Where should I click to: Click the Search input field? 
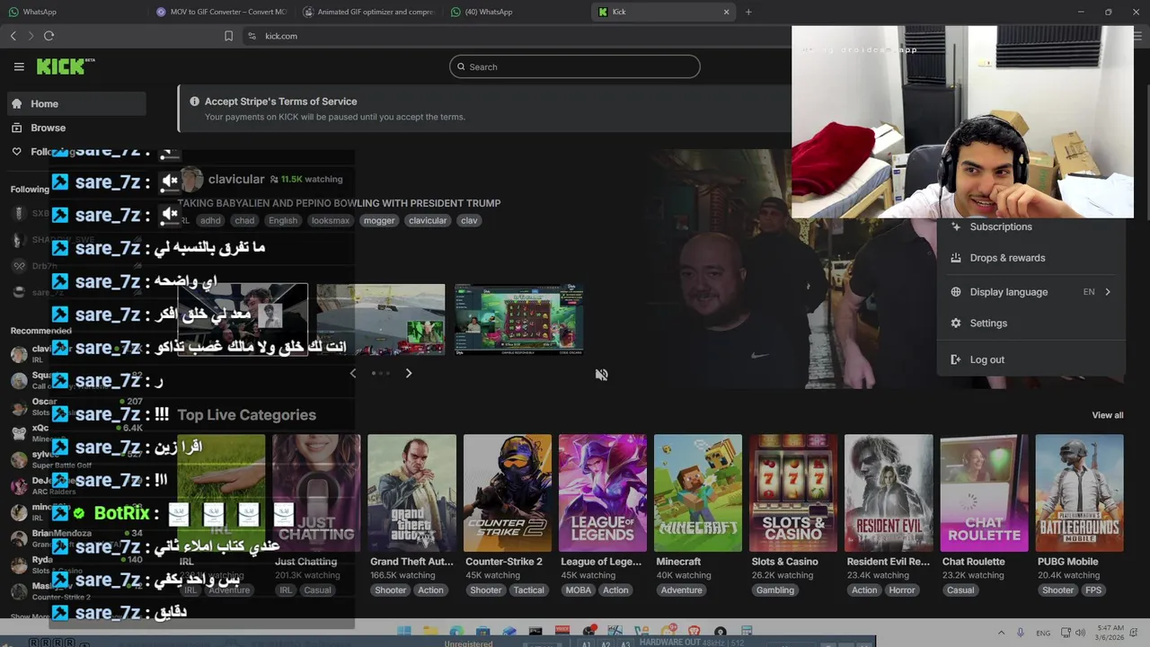coord(575,66)
